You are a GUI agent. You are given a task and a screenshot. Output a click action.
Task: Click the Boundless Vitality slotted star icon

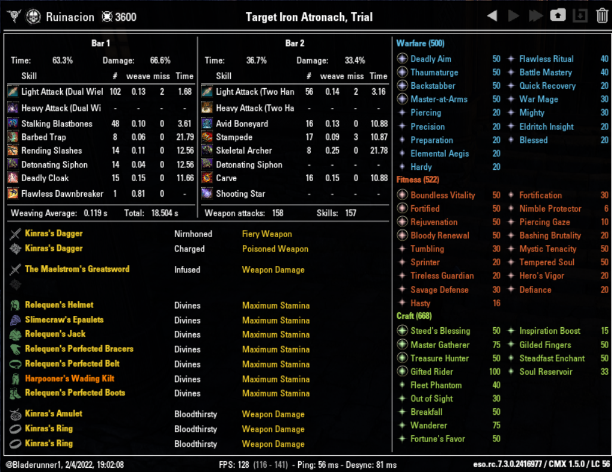(x=402, y=195)
